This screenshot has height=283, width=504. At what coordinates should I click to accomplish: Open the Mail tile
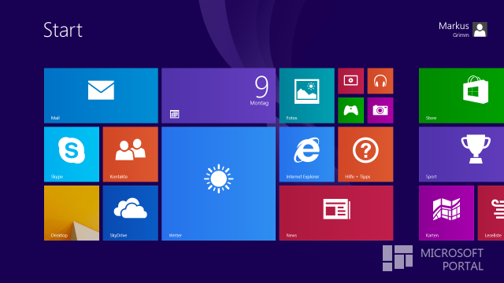101,96
